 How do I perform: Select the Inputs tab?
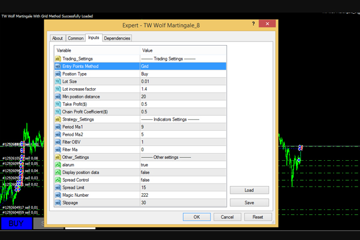(94, 38)
